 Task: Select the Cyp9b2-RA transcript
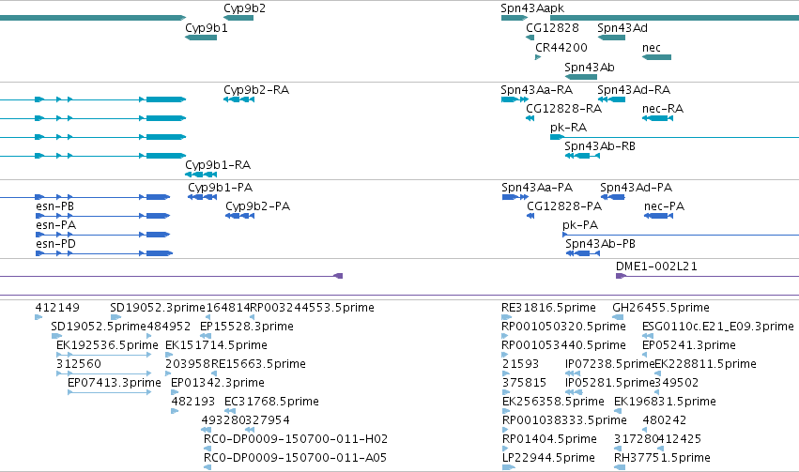238,99
